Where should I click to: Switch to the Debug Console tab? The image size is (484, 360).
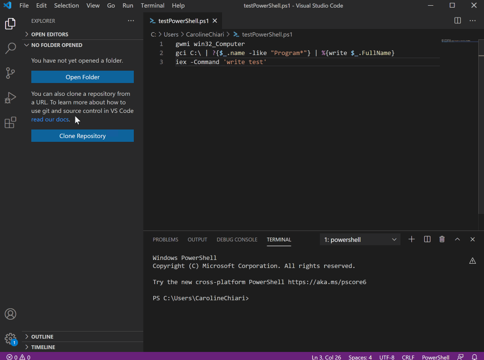237,240
